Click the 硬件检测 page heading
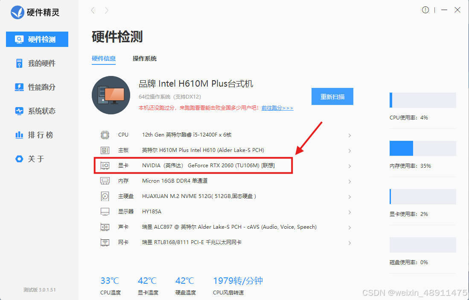Image resolution: width=469 pixels, height=300 pixels. pyautogui.click(x=117, y=37)
